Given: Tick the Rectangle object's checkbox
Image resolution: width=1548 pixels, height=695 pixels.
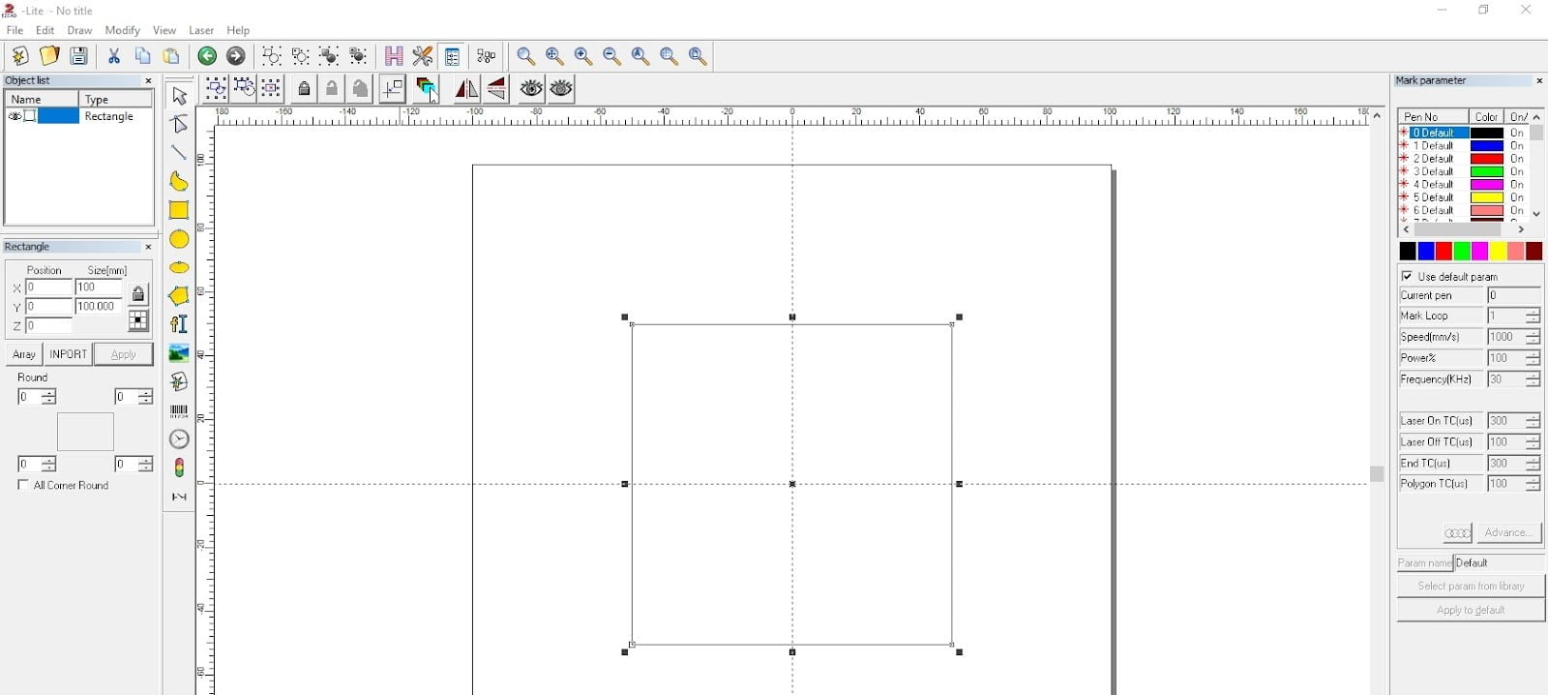Looking at the screenshot, I should tap(30, 116).
